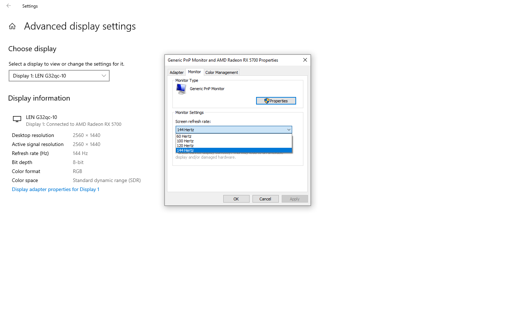Open monitor Properties with the shield button

[x=276, y=101]
